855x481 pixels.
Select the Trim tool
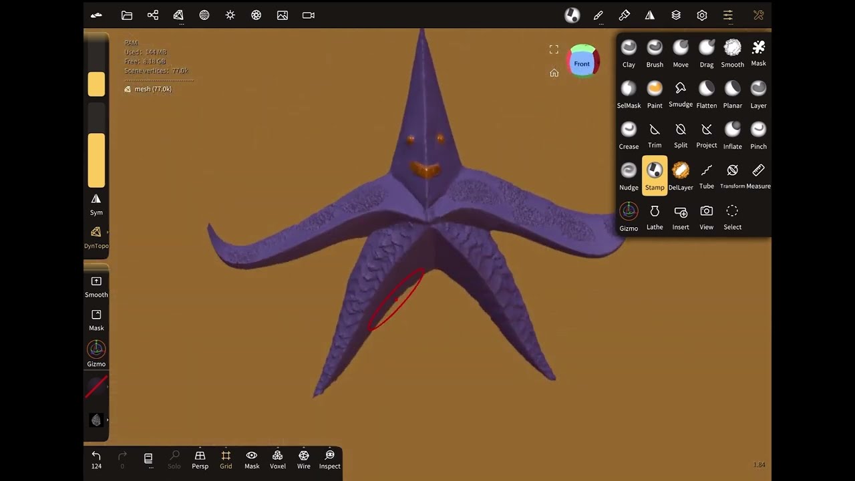click(655, 136)
